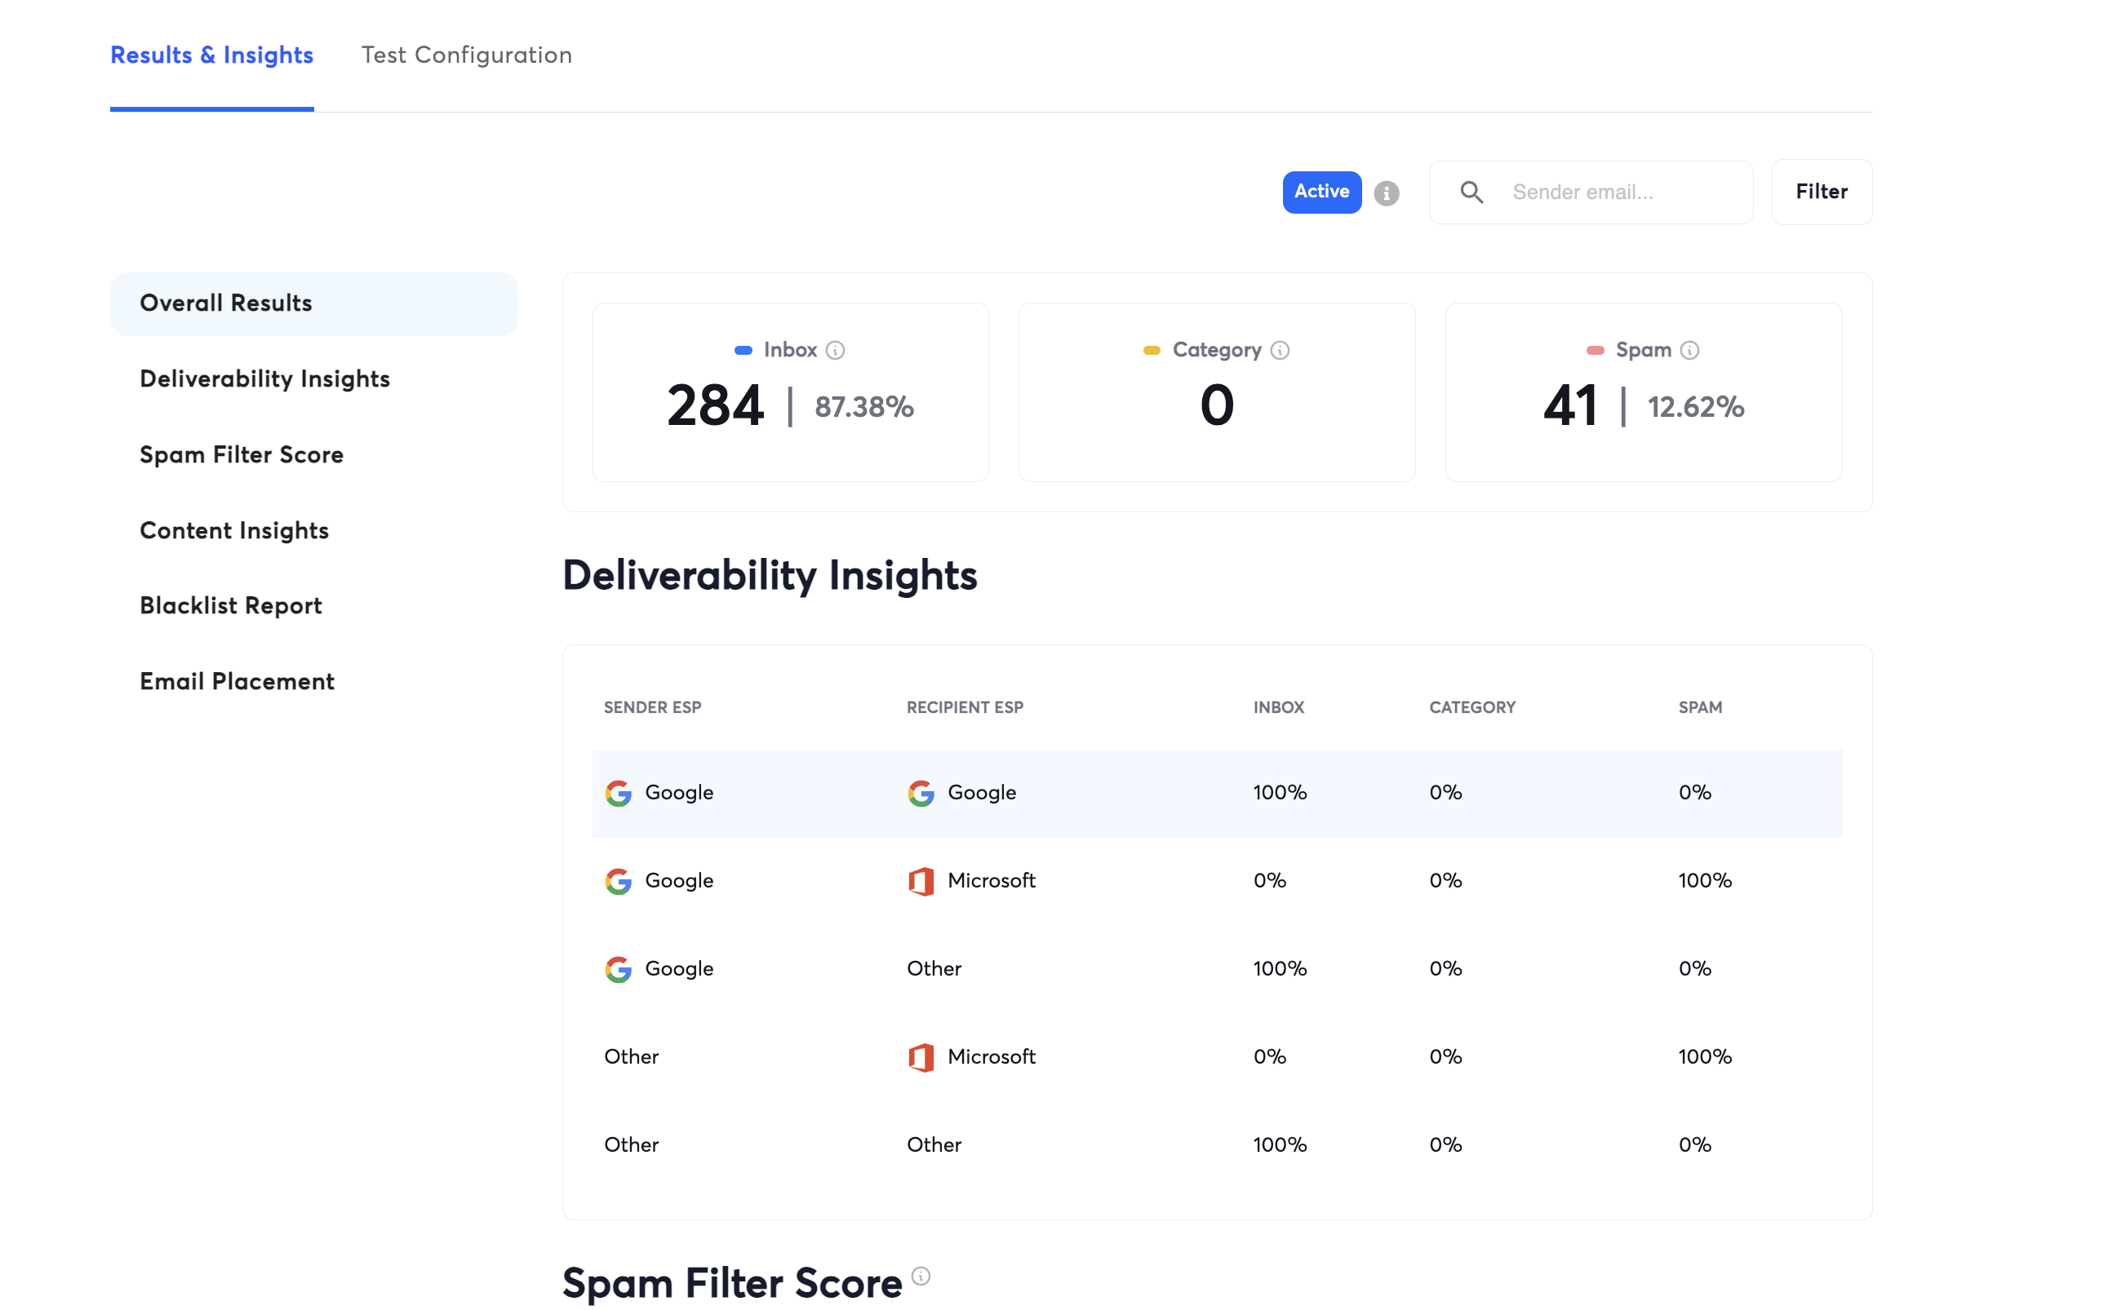Switch to Test Configuration tab
This screenshot has height=1310, width=2104.
466,55
